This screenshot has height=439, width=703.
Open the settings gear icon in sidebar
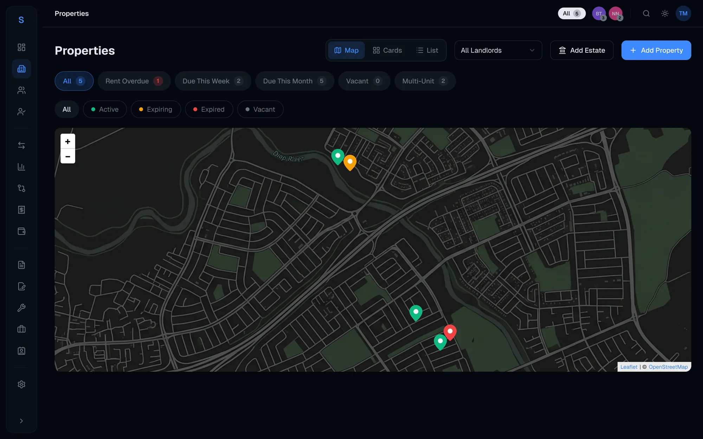coord(21,384)
